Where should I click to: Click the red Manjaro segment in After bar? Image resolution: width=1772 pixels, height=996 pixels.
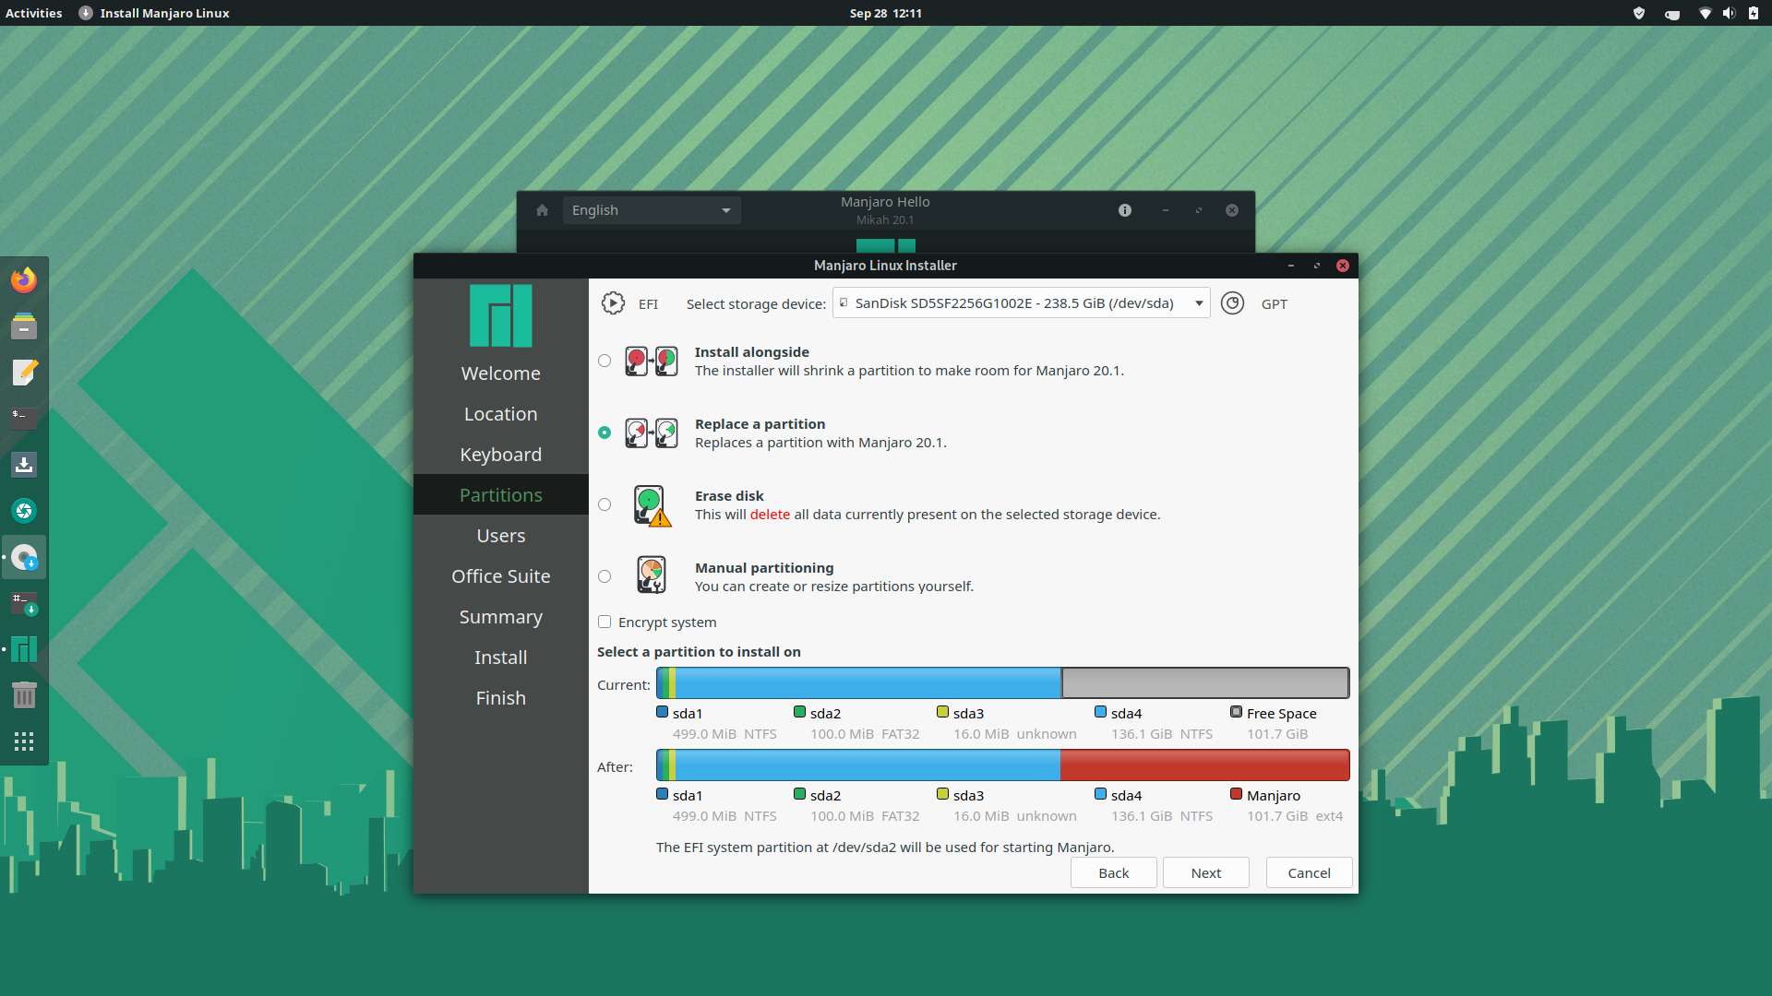pyautogui.click(x=1205, y=765)
